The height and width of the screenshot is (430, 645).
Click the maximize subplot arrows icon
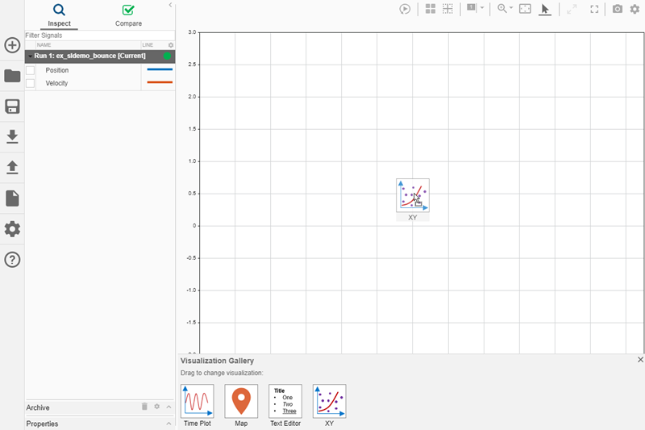pos(572,9)
